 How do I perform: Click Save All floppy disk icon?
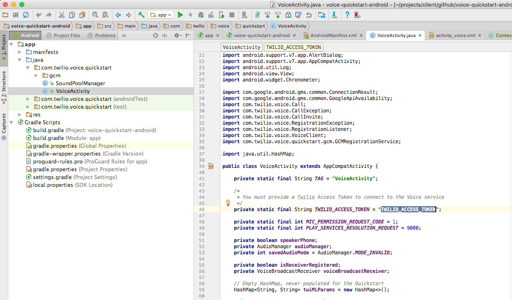pos(16,15)
